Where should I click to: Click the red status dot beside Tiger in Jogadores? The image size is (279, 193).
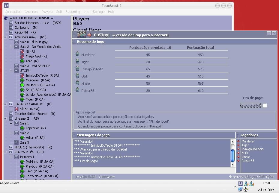(238, 145)
